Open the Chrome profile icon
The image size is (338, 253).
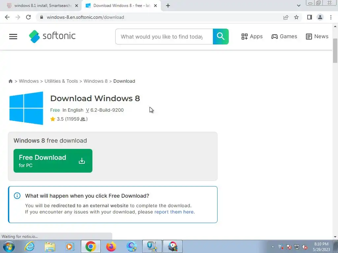(320, 17)
